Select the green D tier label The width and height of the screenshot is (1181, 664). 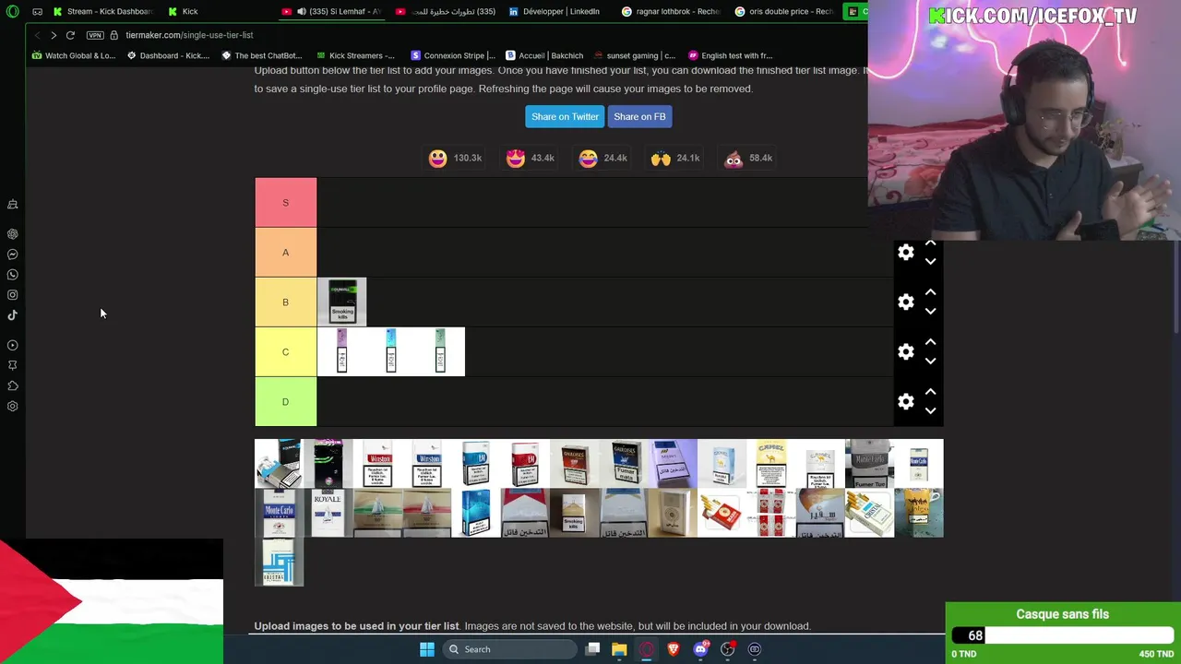tap(285, 402)
